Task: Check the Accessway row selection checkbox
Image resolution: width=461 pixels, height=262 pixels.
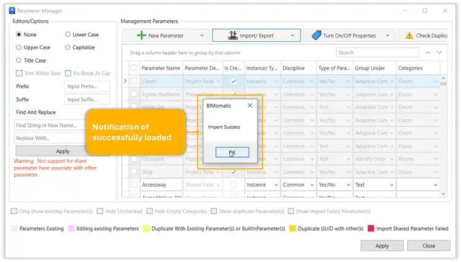Action: (x=134, y=185)
